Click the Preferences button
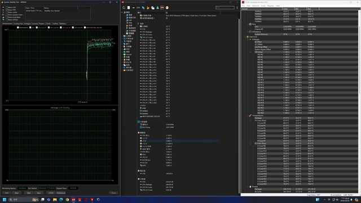Viewport: 361px width, 203px height. click(x=61, y=193)
